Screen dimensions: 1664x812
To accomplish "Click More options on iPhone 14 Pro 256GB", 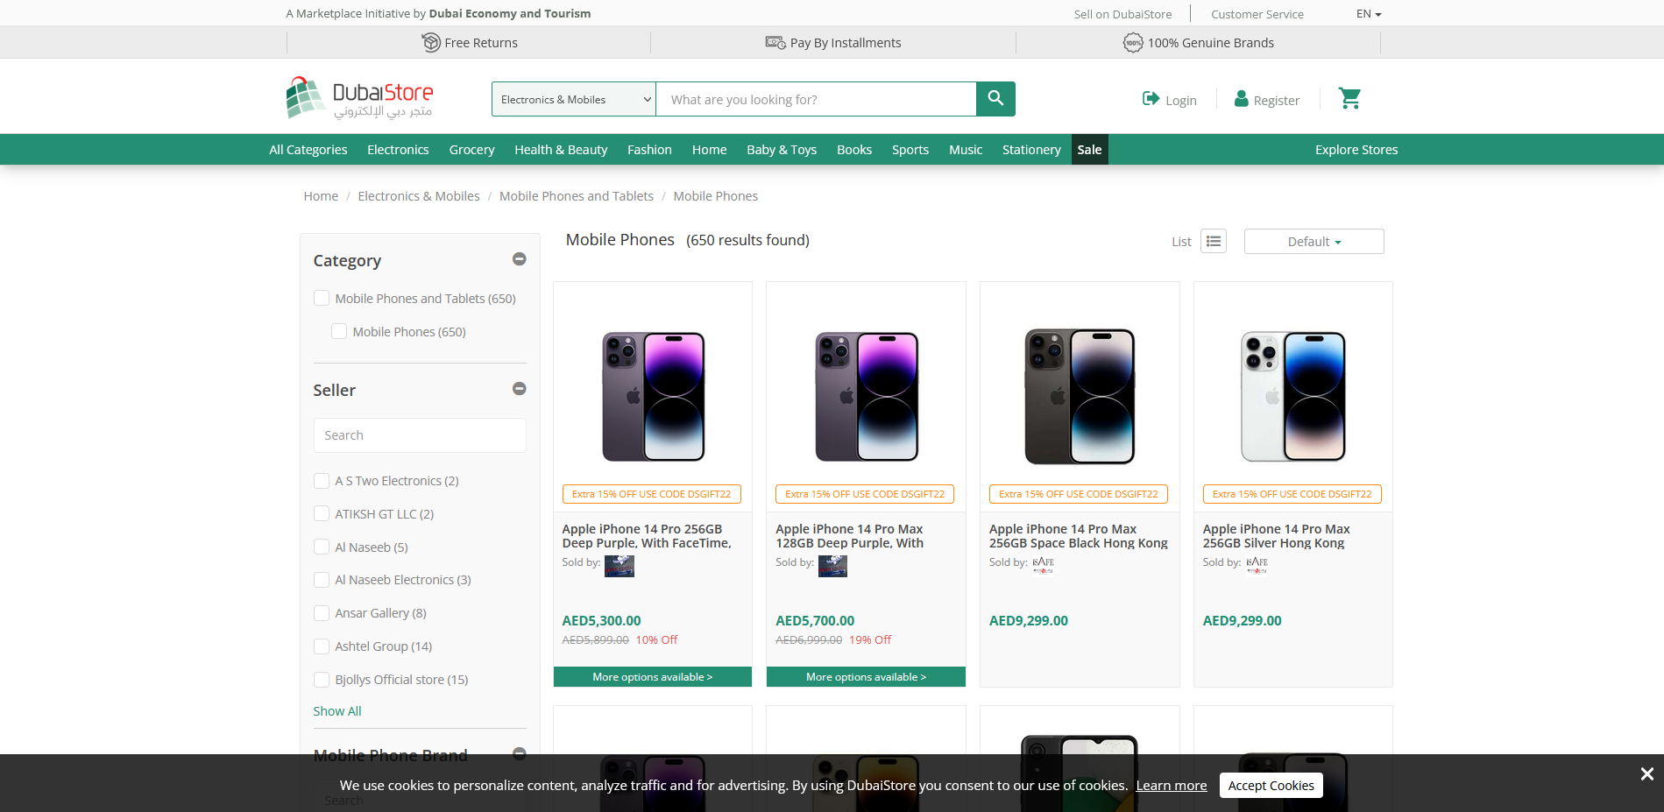I will tap(653, 677).
